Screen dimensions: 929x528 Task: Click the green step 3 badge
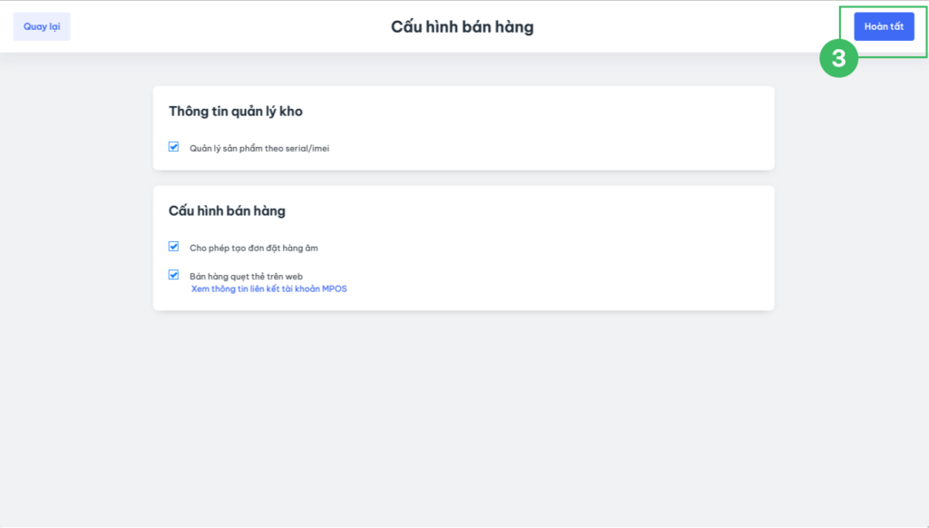[838, 59]
